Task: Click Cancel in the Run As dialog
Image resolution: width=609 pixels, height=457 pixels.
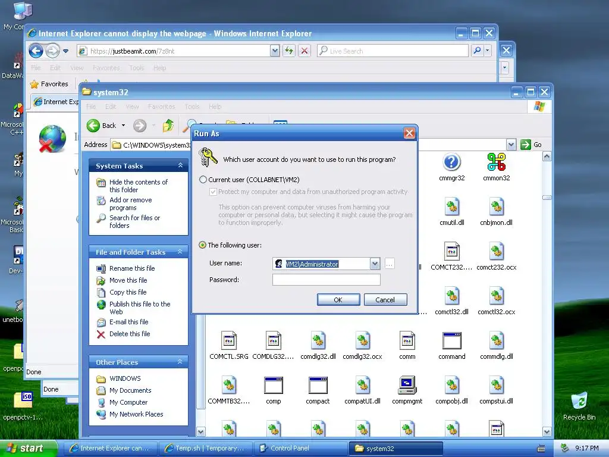Action: (x=385, y=300)
